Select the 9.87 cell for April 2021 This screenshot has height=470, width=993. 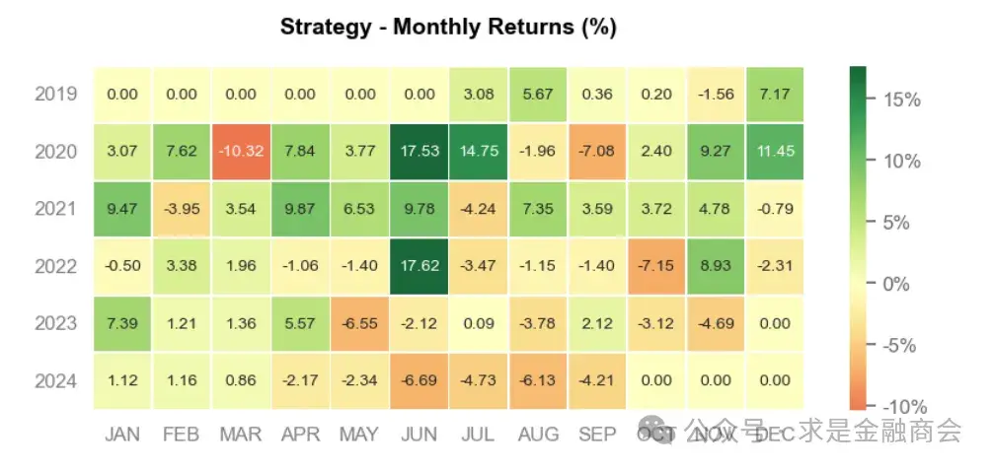[300, 209]
